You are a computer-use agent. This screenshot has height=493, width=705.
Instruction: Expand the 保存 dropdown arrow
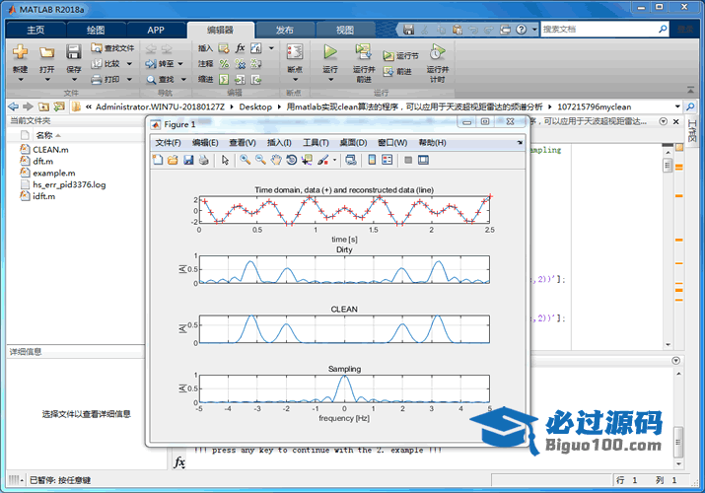coord(74,80)
